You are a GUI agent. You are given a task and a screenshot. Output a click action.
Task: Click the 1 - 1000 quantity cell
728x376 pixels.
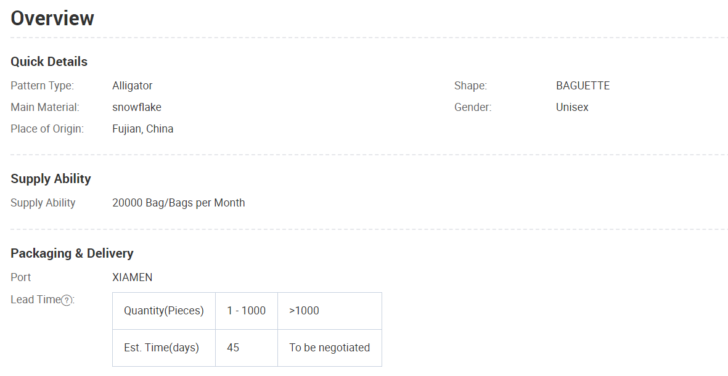247,311
